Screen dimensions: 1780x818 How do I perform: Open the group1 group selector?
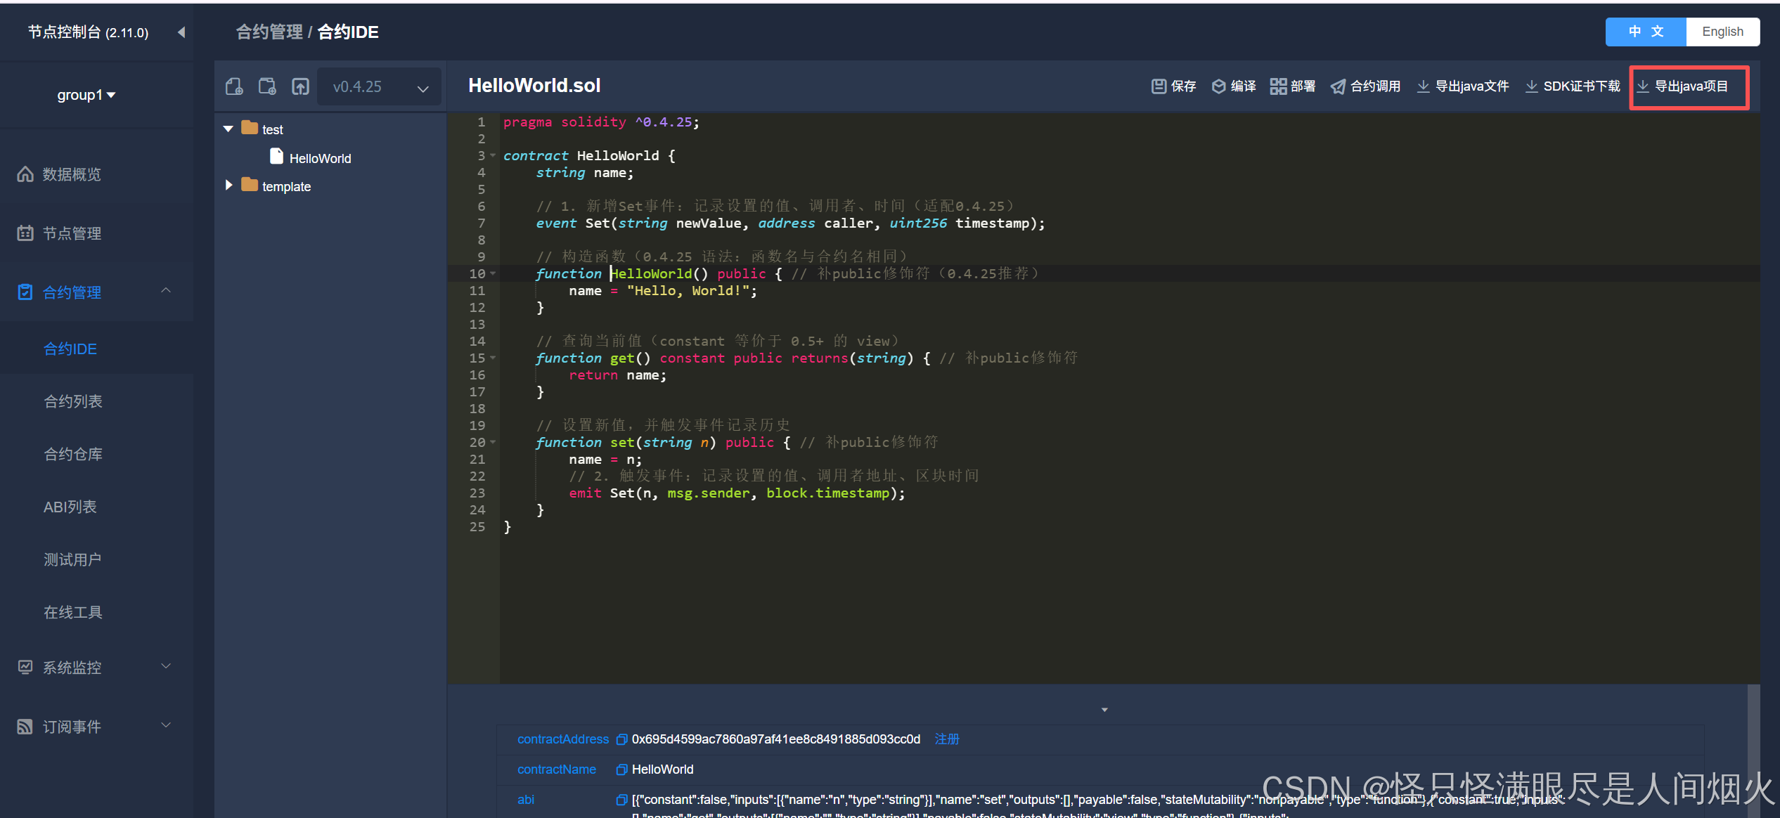click(86, 95)
